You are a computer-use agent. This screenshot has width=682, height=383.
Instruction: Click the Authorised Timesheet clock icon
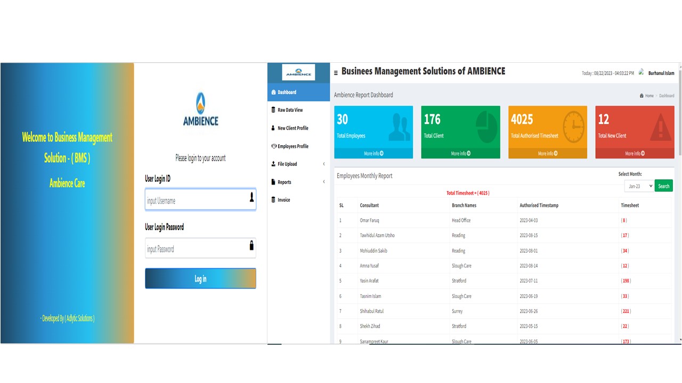coord(573,127)
